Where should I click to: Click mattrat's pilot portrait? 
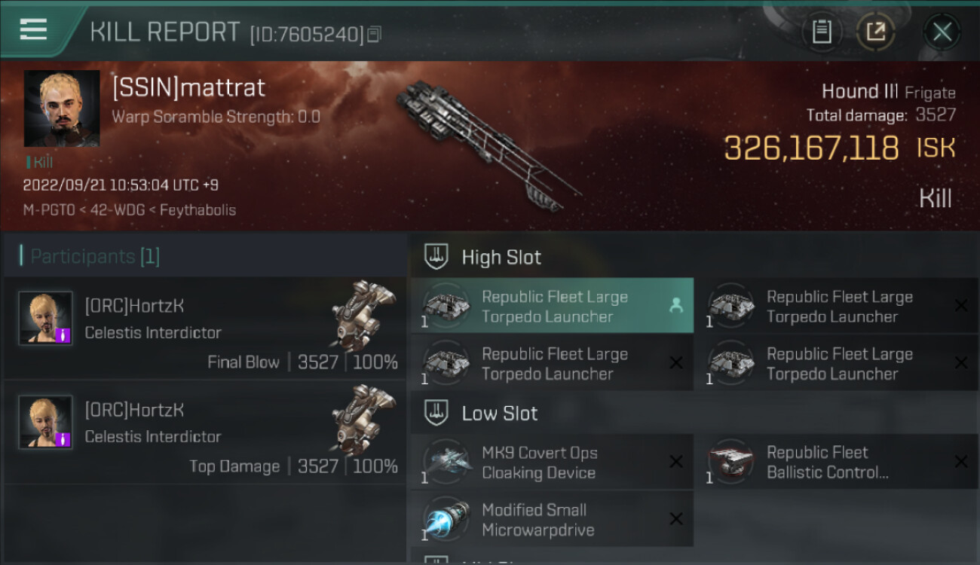coord(62,108)
